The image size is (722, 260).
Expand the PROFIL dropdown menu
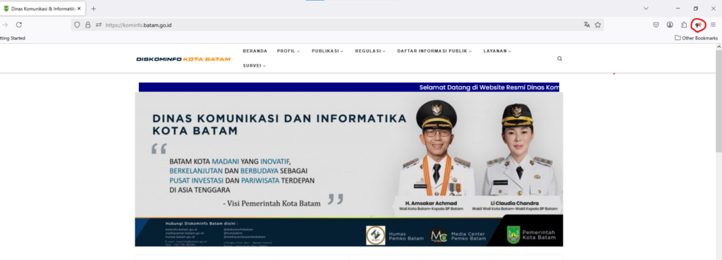coord(288,51)
